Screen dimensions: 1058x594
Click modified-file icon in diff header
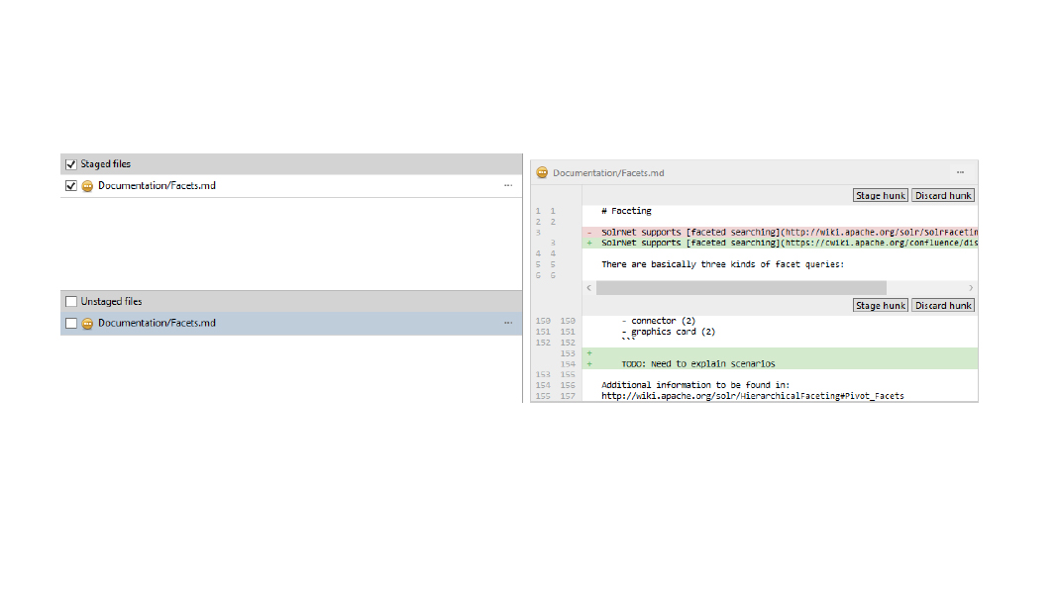point(542,172)
